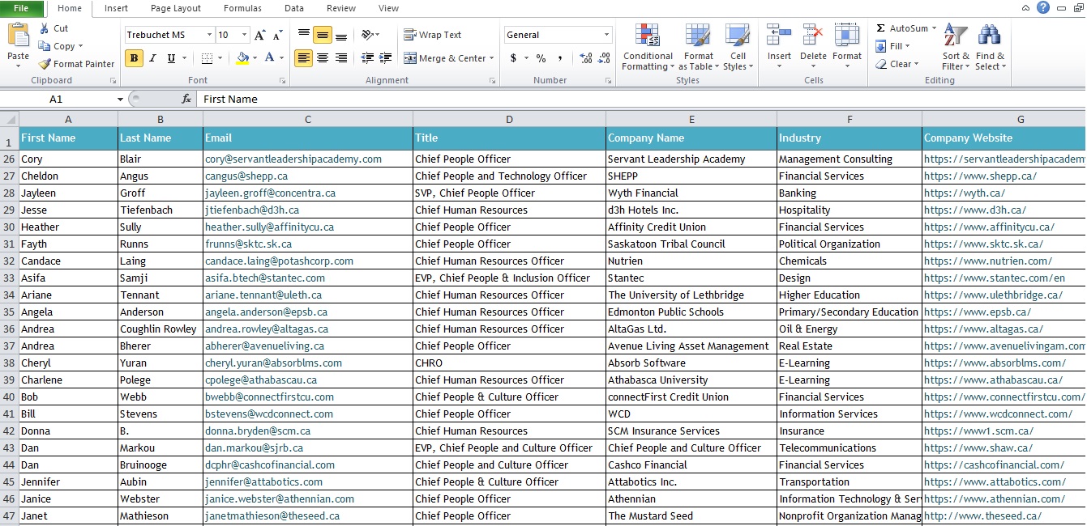Open https://www.shaw.ca/ link

point(978,448)
